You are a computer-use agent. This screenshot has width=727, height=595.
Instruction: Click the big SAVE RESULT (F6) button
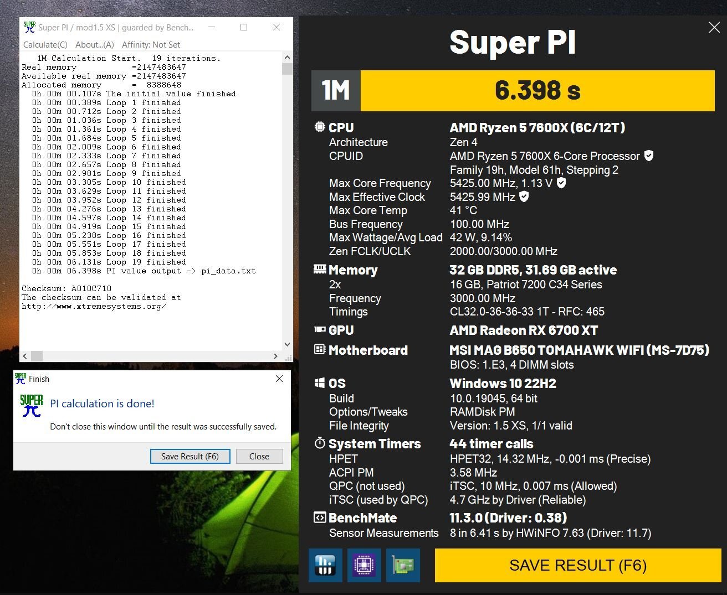(x=578, y=565)
